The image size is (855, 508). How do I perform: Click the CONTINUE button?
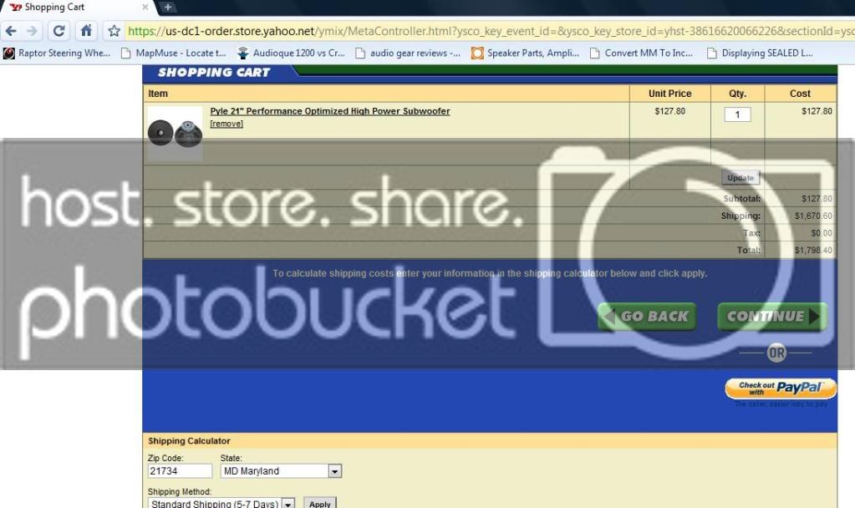(x=772, y=317)
